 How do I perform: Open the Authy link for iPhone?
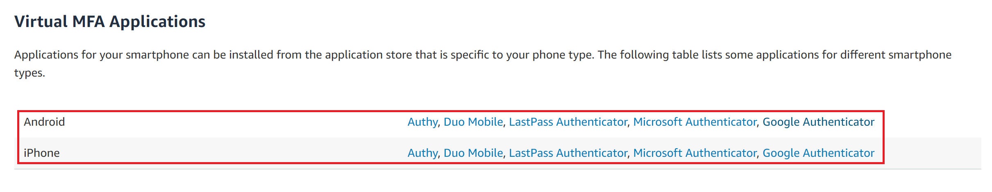point(422,153)
